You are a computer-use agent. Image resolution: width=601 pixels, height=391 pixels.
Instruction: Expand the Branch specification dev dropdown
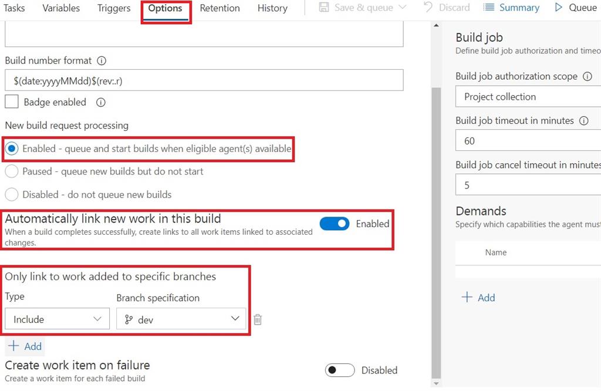pos(181,319)
